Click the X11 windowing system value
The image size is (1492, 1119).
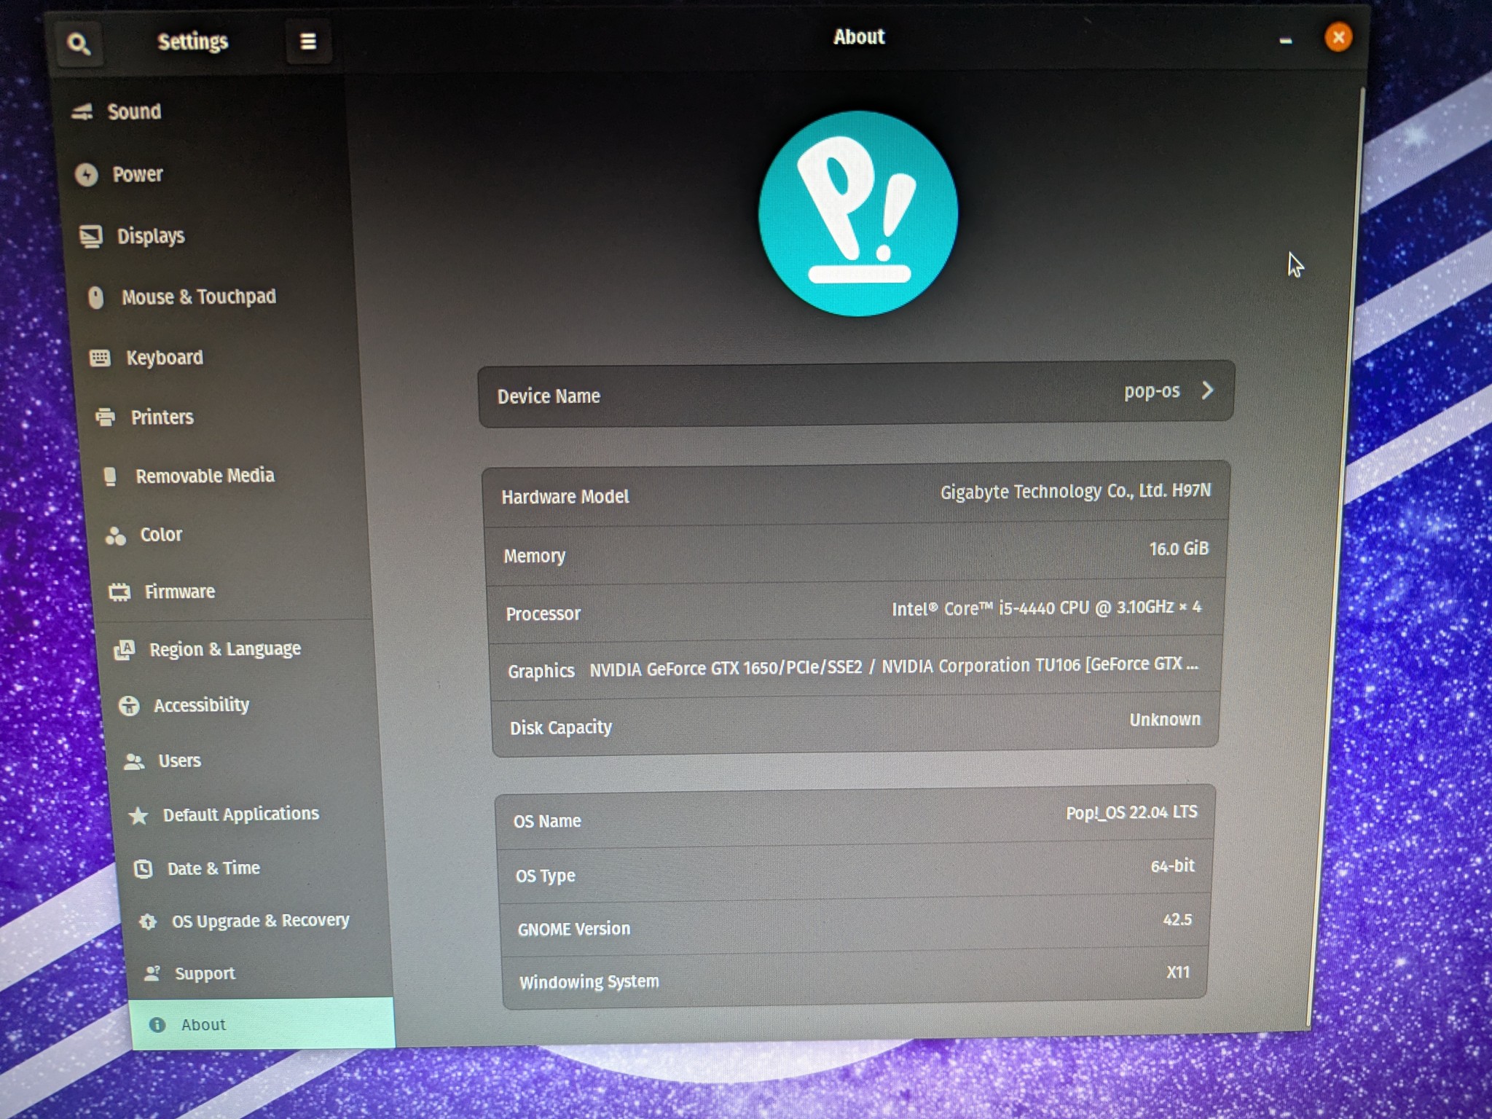point(1178,972)
